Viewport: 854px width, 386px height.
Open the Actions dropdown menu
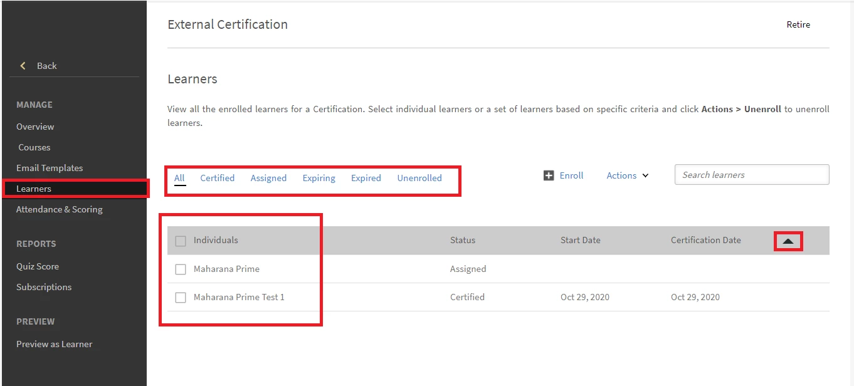pos(627,175)
